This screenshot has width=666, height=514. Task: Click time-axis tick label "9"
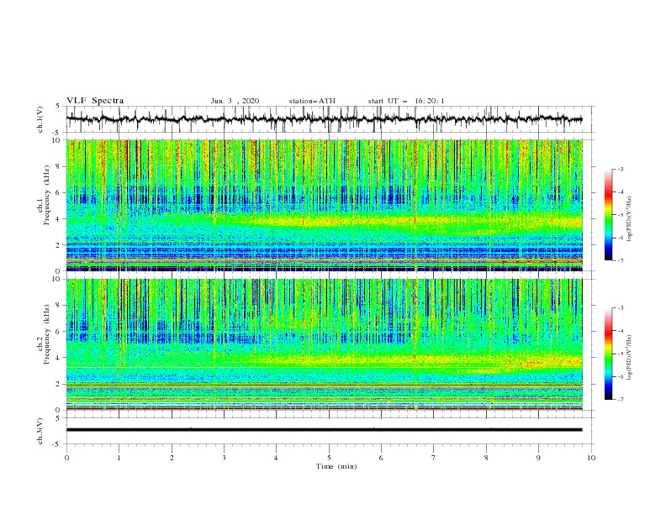(538, 458)
